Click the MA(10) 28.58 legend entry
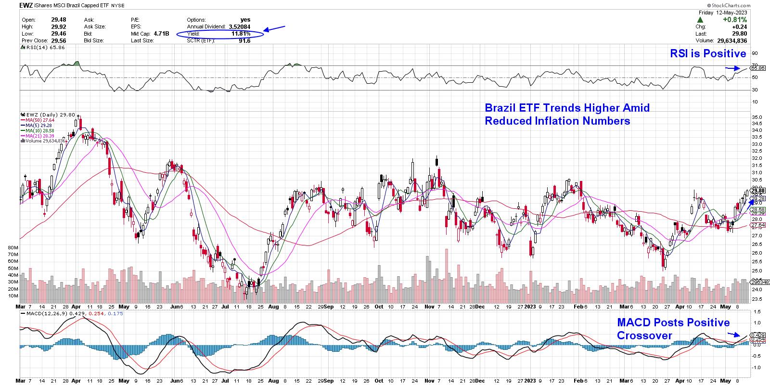 39,130
